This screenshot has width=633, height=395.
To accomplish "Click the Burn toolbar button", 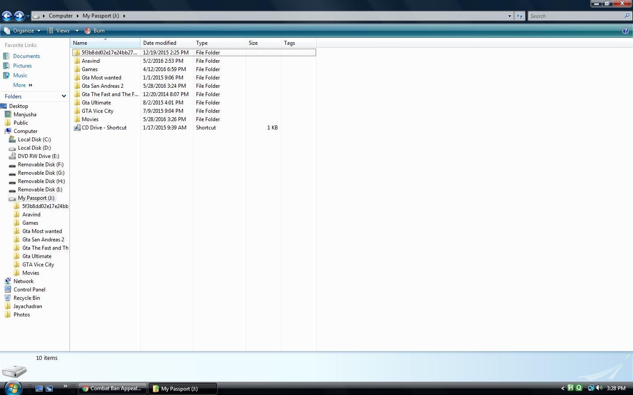I will [95, 31].
